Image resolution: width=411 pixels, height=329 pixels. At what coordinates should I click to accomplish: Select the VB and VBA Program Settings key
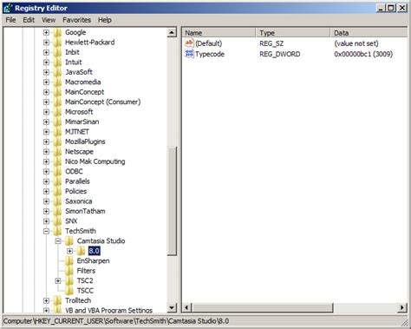108,311
